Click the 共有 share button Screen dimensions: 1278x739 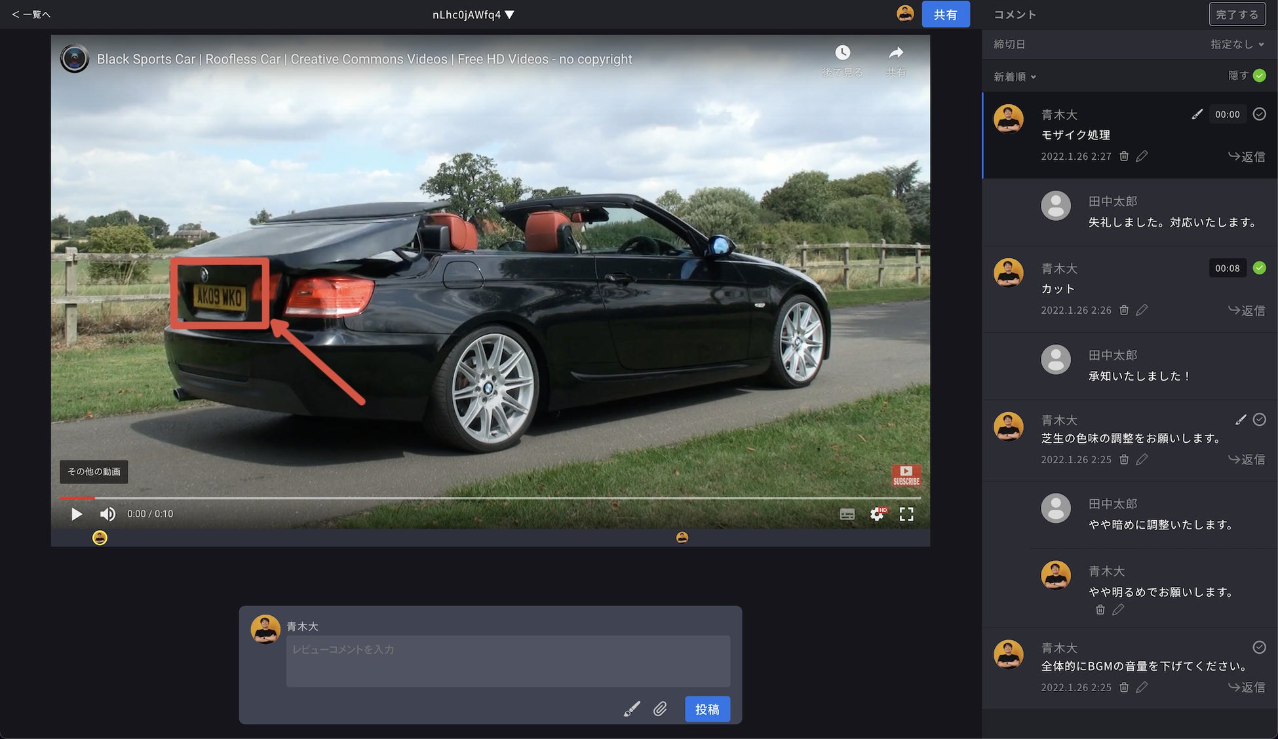[x=945, y=14]
